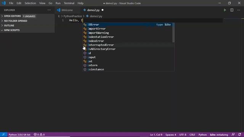Click kite: initializing status

pos(219,135)
